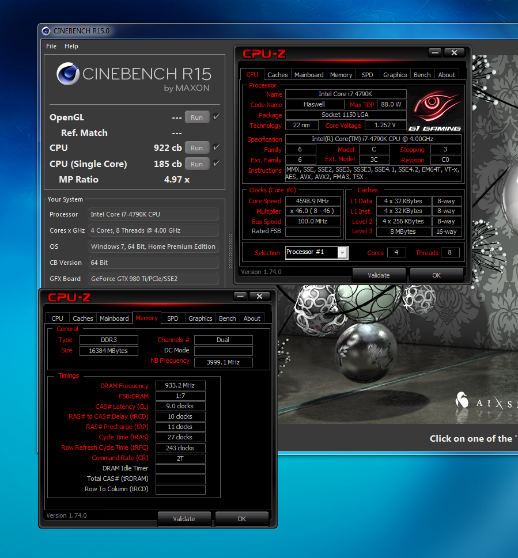The image size is (518, 558).
Task: Click OK in the bottom CPU-Z window
Action: 242,518
